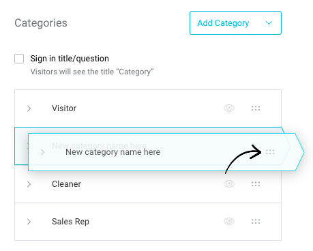
Task: Select the Cleaner category name
Action: coord(66,184)
